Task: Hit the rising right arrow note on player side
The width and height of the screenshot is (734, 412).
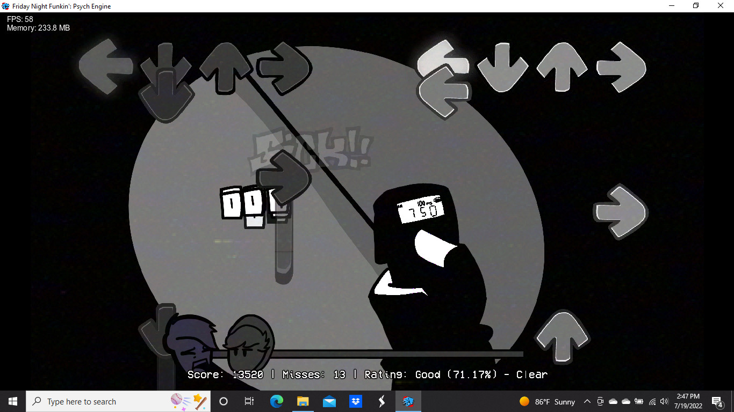Action: (x=620, y=211)
